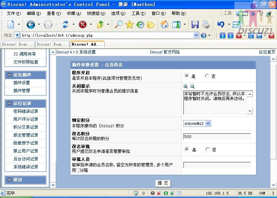Click the 关闭提示 message textarea
Viewport: 277px width, 198px height.
[x=215, y=102]
